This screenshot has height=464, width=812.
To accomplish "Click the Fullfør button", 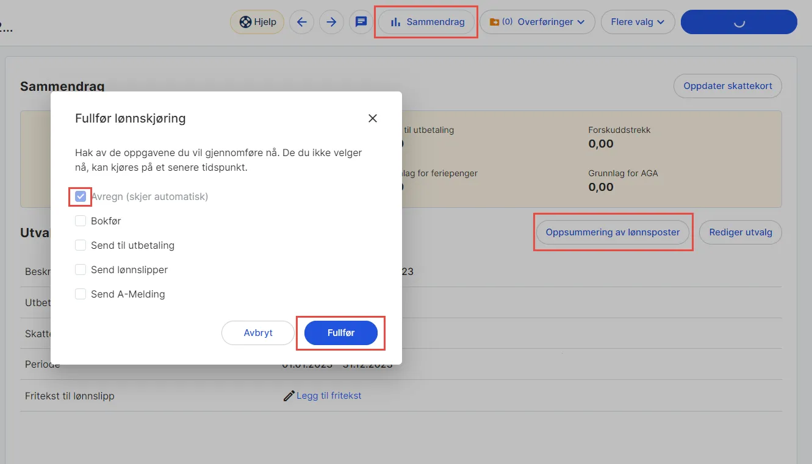I will [340, 333].
